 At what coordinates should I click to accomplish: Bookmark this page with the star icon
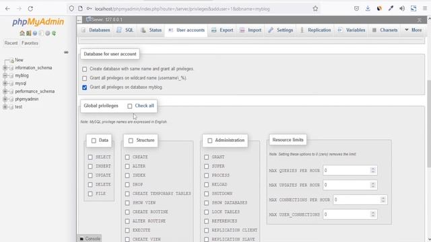[x=315, y=9]
